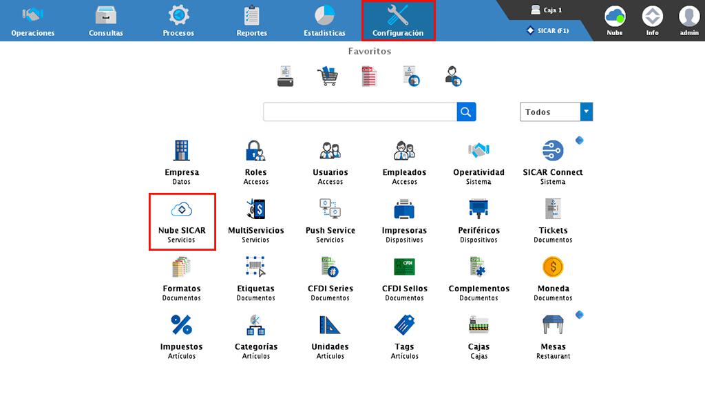Open the Empresa data settings
This screenshot has width=705, height=396.
[182, 161]
